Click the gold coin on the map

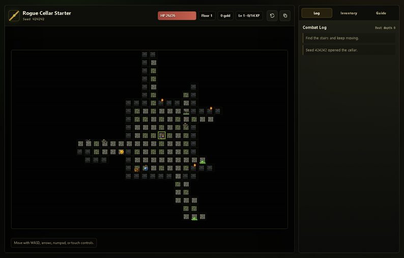coord(122,152)
